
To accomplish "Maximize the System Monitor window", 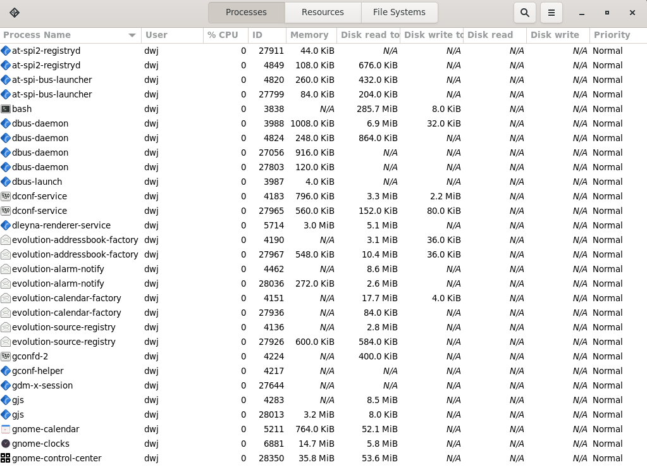I will tap(607, 13).
